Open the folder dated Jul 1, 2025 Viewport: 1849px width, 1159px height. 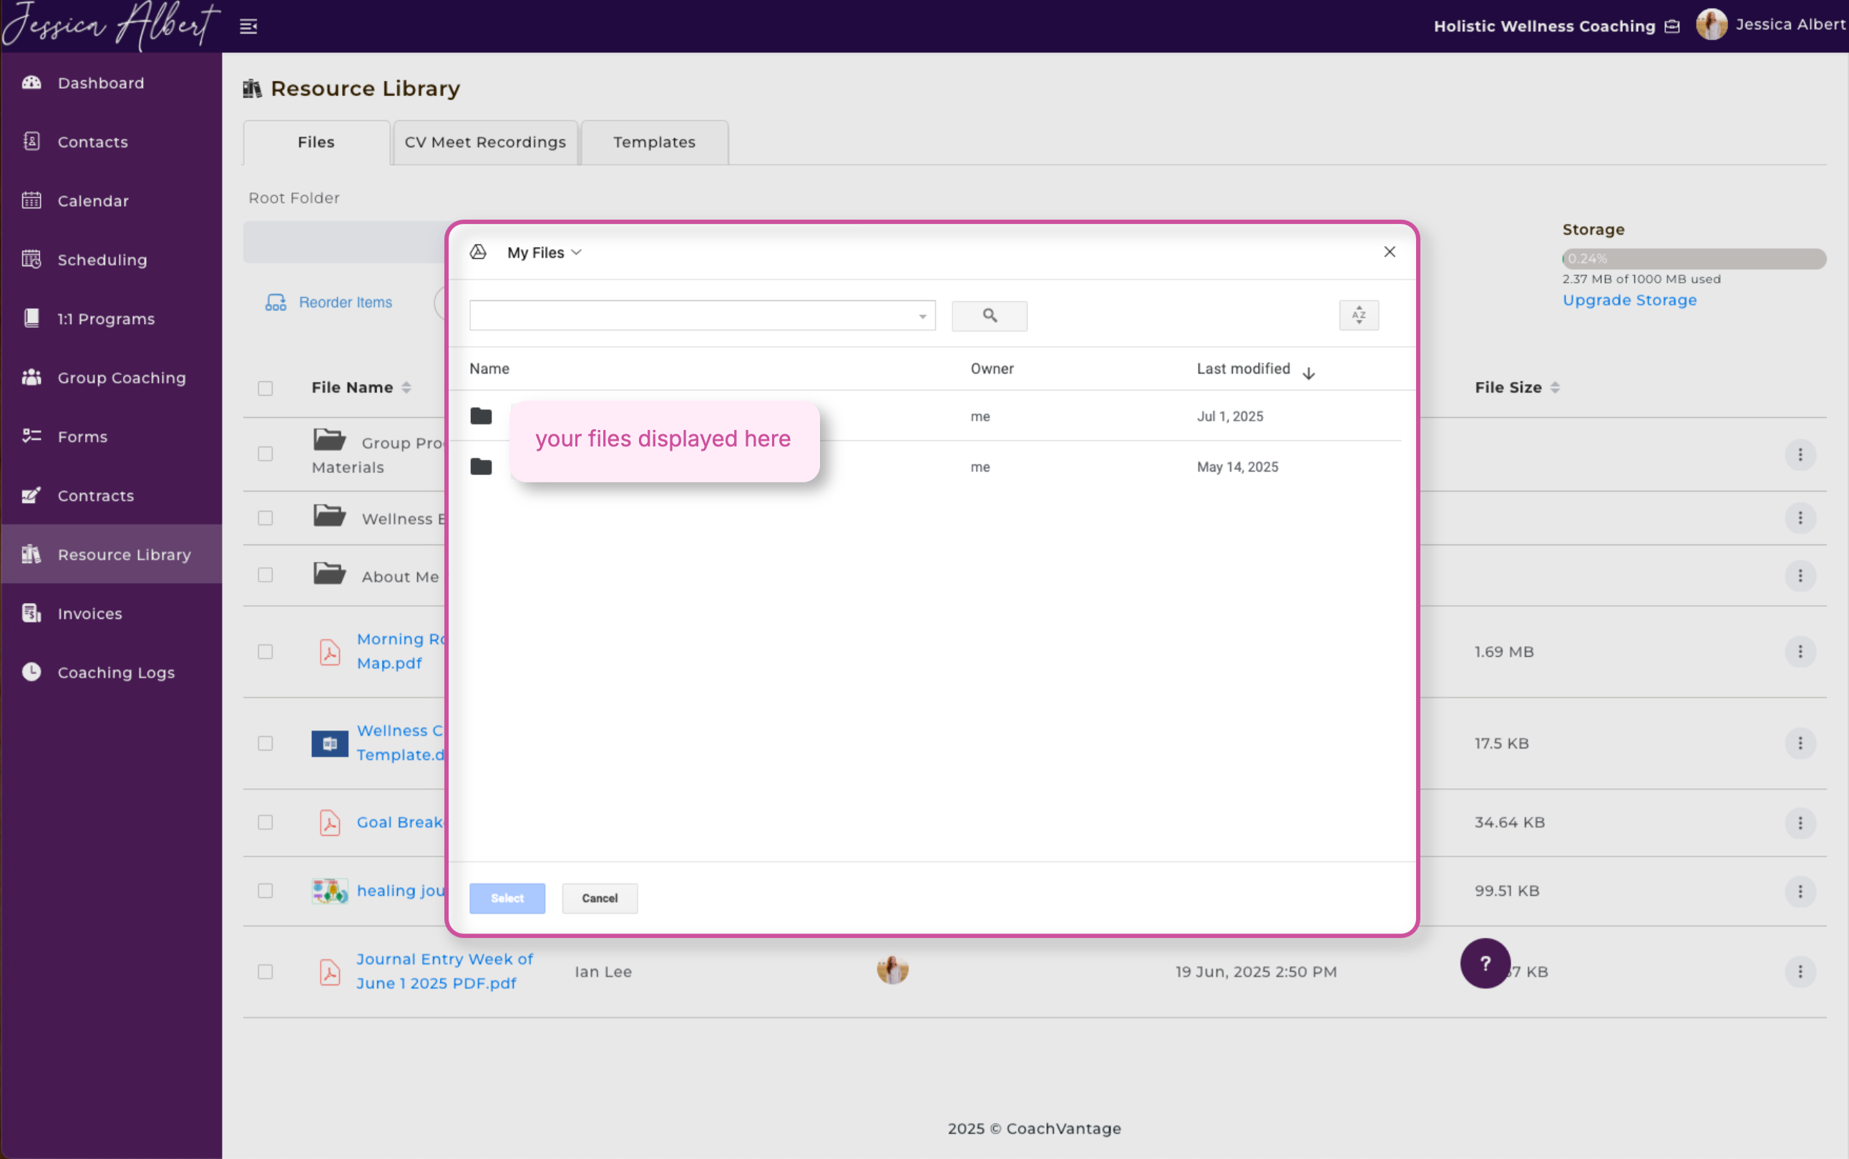click(x=482, y=416)
